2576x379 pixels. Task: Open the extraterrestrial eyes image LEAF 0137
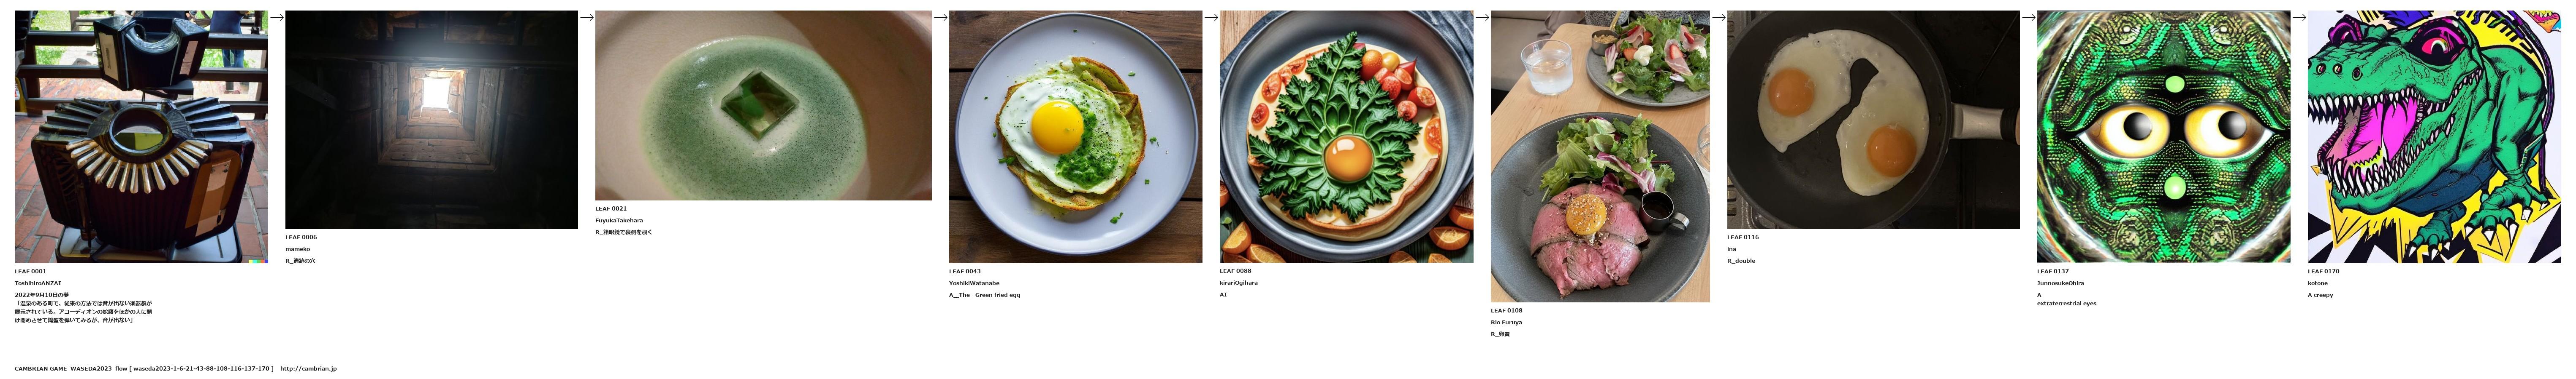click(2163, 136)
